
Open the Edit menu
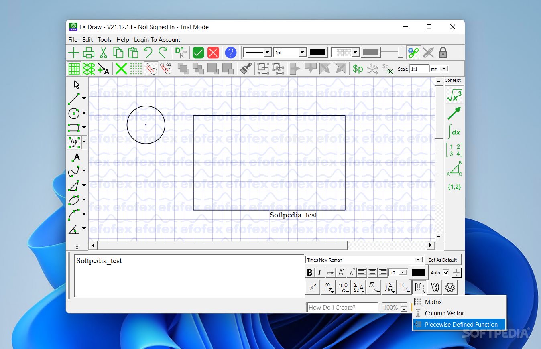pos(87,40)
